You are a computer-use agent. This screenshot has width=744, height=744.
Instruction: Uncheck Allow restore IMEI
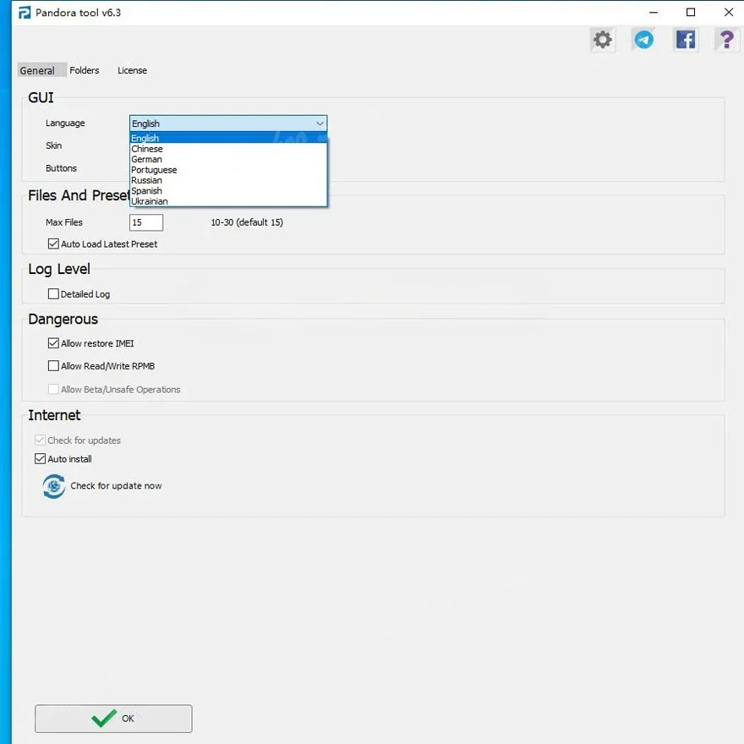click(53, 343)
